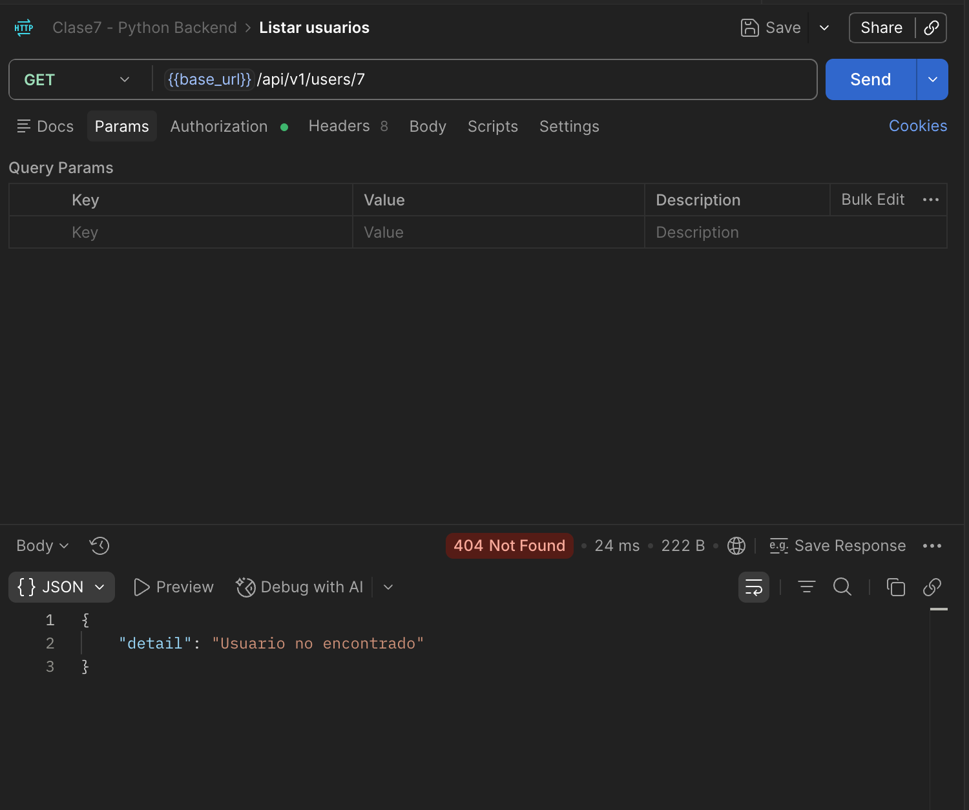Open the Scripts tab
This screenshot has height=810, width=969.
[x=493, y=127]
